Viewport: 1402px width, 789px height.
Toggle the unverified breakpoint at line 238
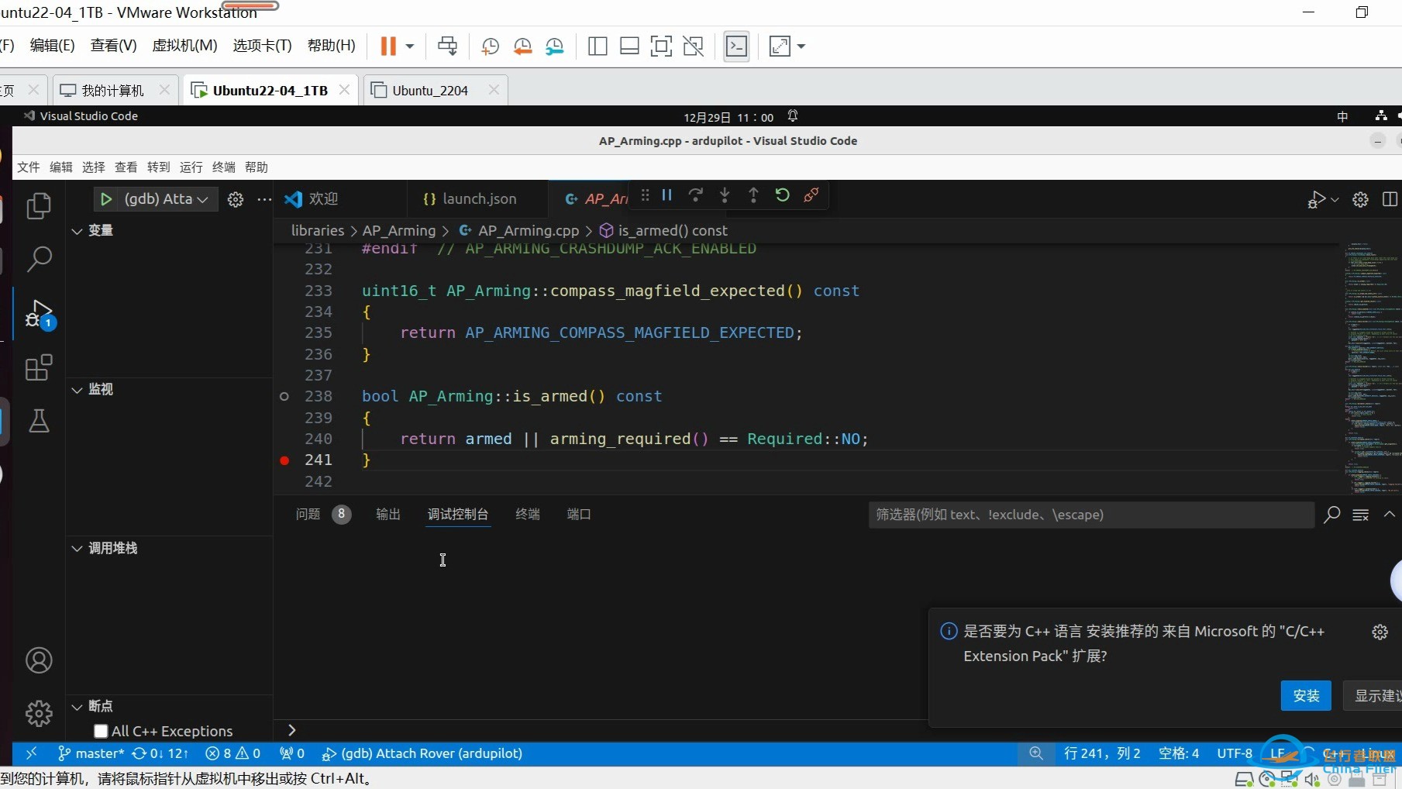(284, 397)
